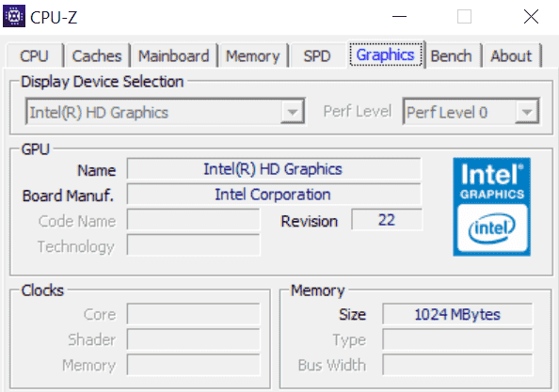Switch to the CPU tab
Screen dimensions: 559x392
click(34, 55)
